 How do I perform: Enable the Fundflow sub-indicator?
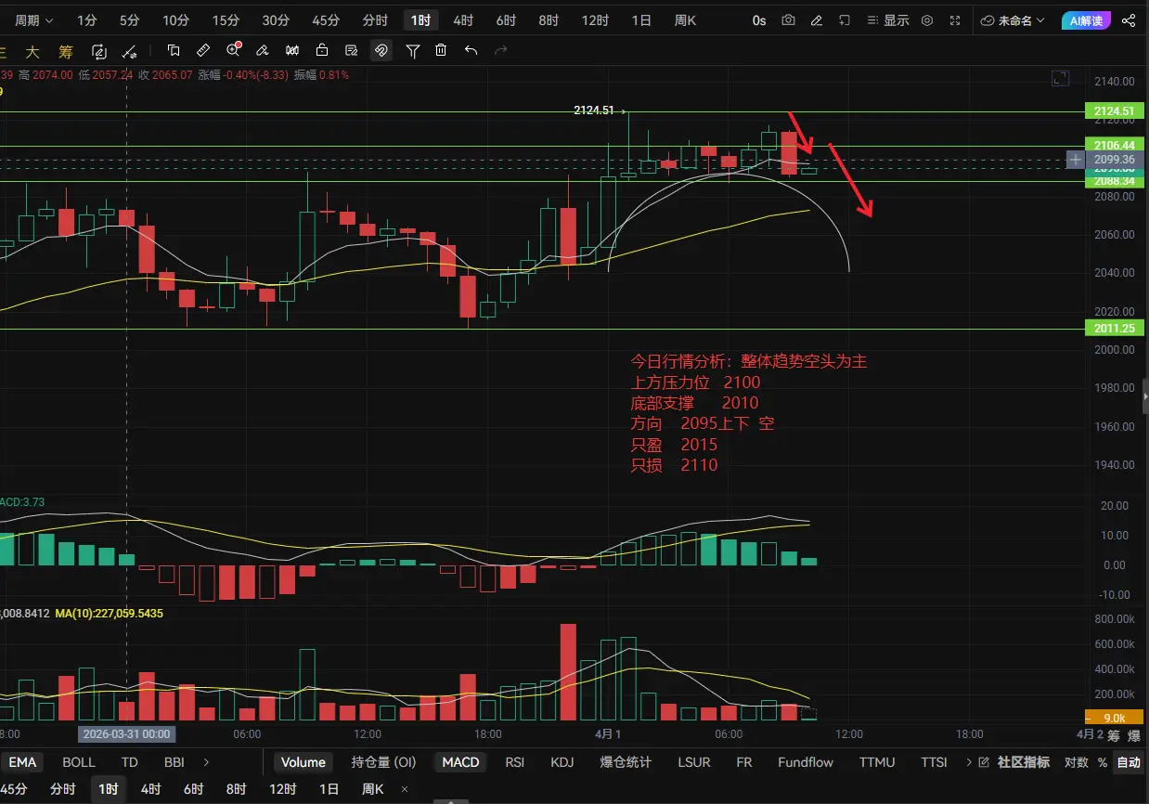coord(805,762)
